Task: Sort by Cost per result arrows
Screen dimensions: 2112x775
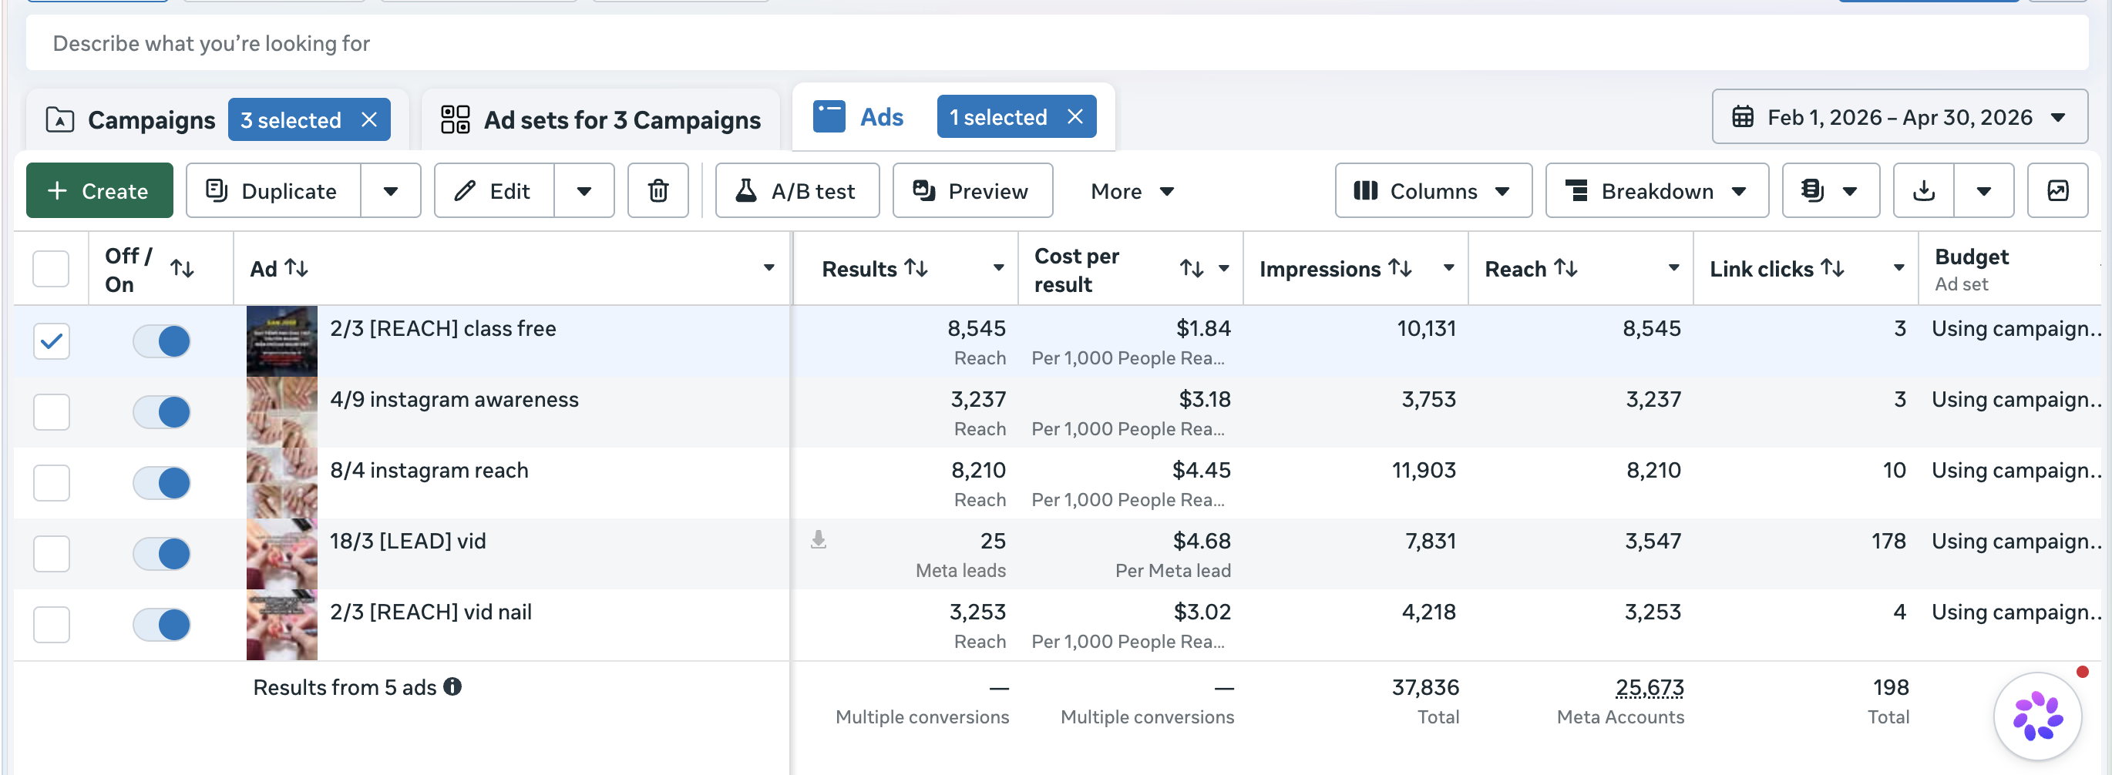Action: click(x=1192, y=269)
